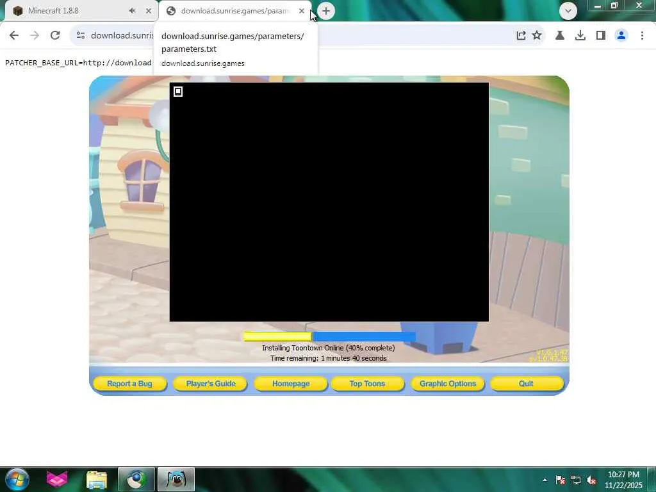Reload the current page

(55, 36)
